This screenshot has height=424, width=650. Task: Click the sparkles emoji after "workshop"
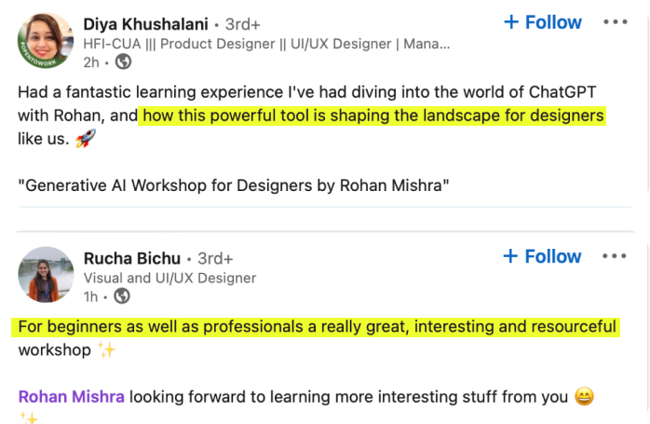pyautogui.click(x=107, y=351)
